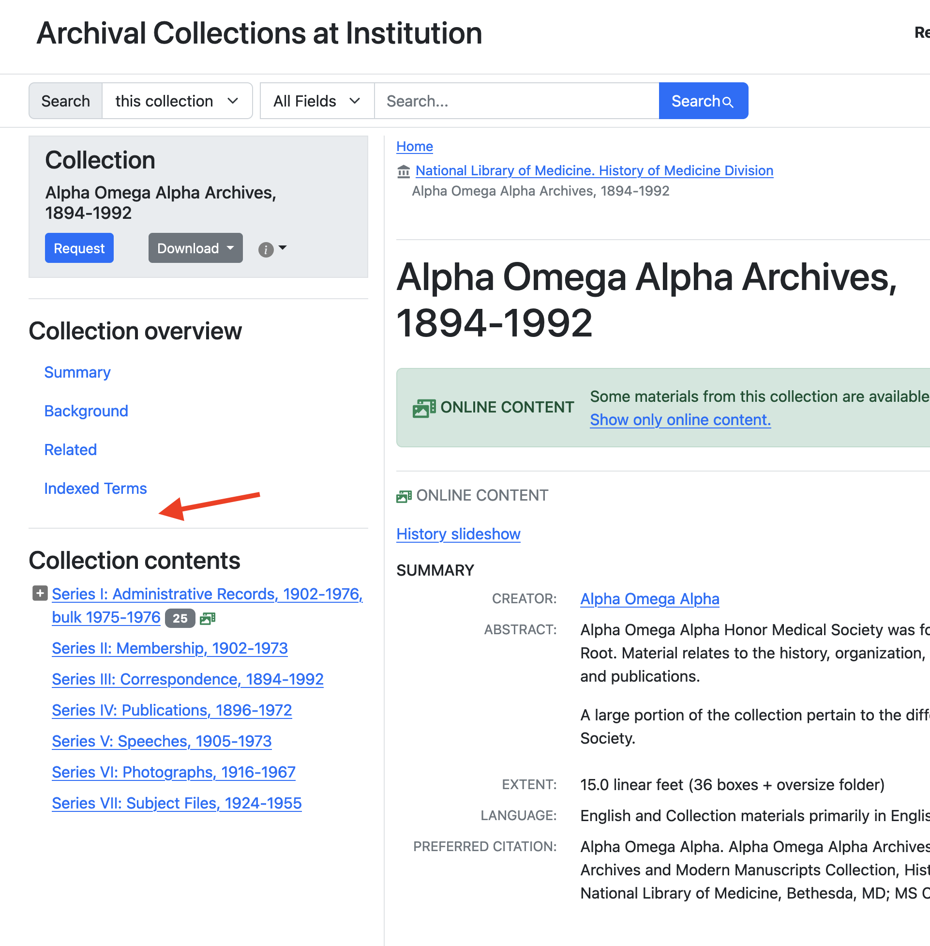The height and width of the screenshot is (946, 930).
Task: Navigate Home via the breadcrumb link
Action: point(414,146)
